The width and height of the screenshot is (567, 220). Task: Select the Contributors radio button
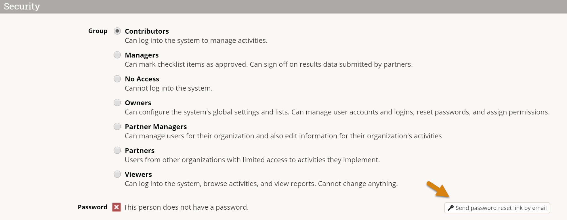pos(117,31)
